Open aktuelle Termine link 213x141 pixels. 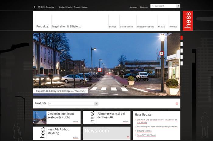coord(144,131)
